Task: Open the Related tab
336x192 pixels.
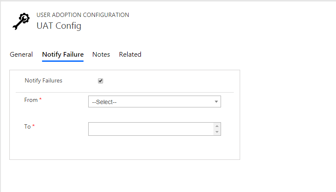Action: coord(130,55)
